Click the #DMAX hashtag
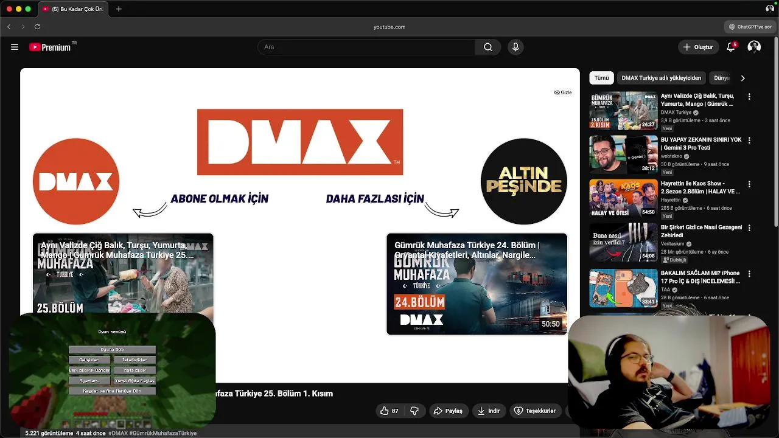779x438 pixels. [x=118, y=433]
